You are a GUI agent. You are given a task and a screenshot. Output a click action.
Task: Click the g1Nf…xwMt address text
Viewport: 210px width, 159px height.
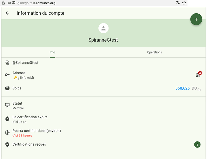[x=26, y=78]
